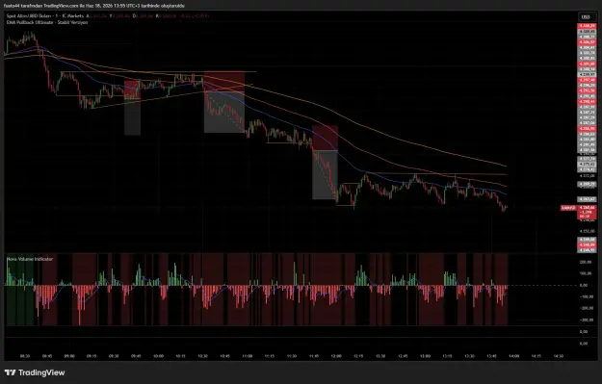Click the 14:00 time axis label
Screen dimensions: 602x384
[513, 356]
